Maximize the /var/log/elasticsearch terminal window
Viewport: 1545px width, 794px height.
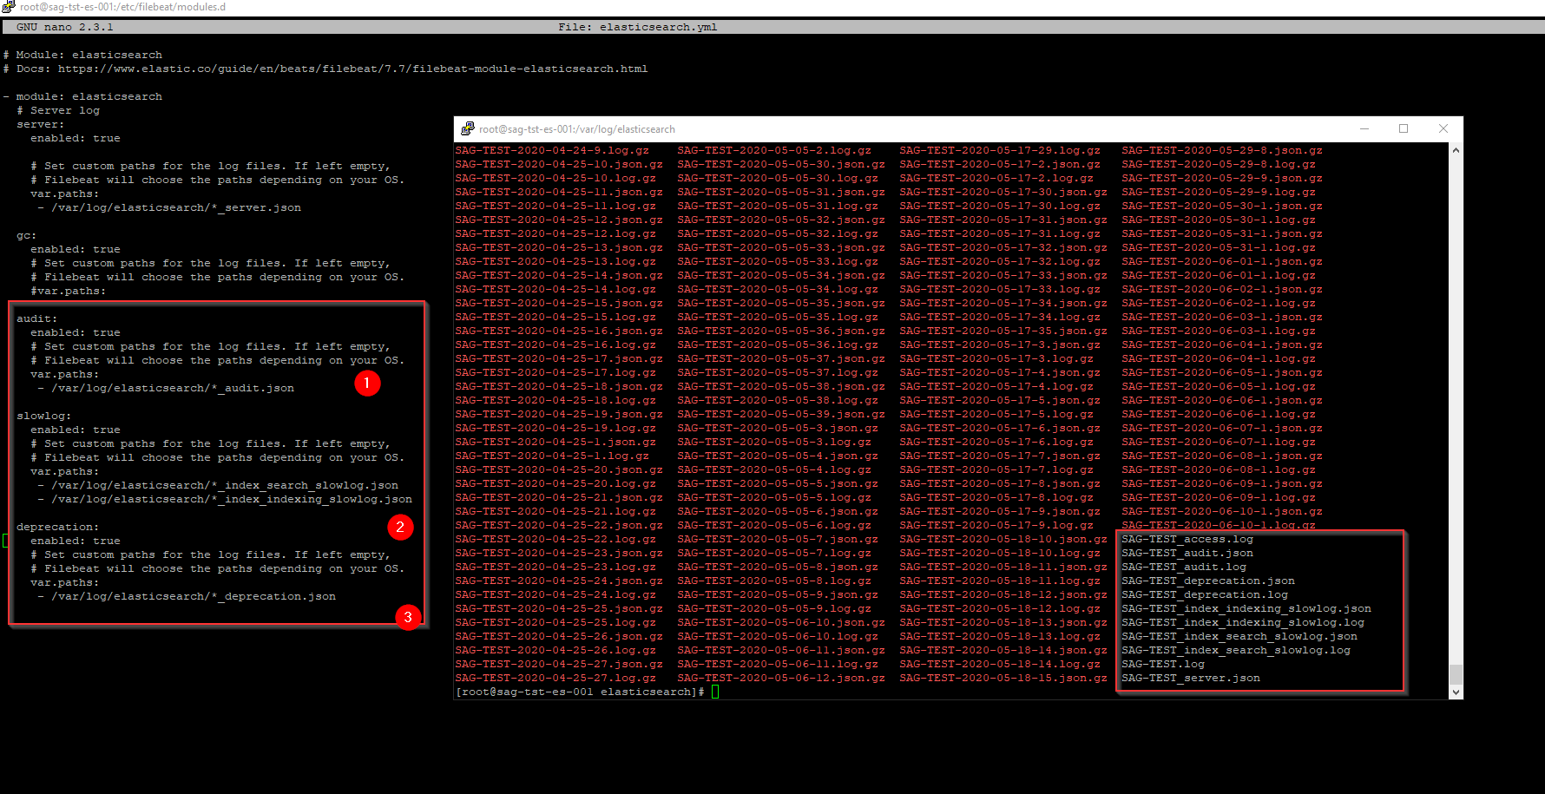pos(1404,128)
